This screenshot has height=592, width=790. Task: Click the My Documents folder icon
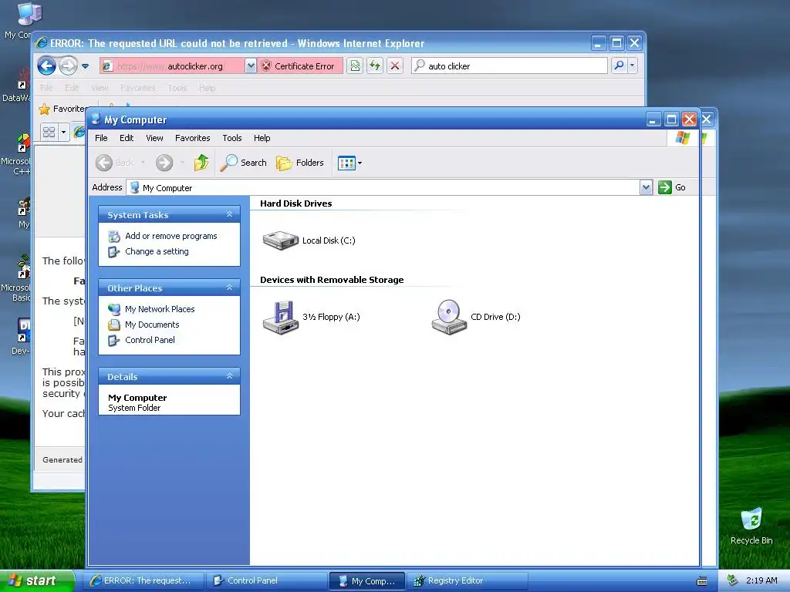click(114, 325)
